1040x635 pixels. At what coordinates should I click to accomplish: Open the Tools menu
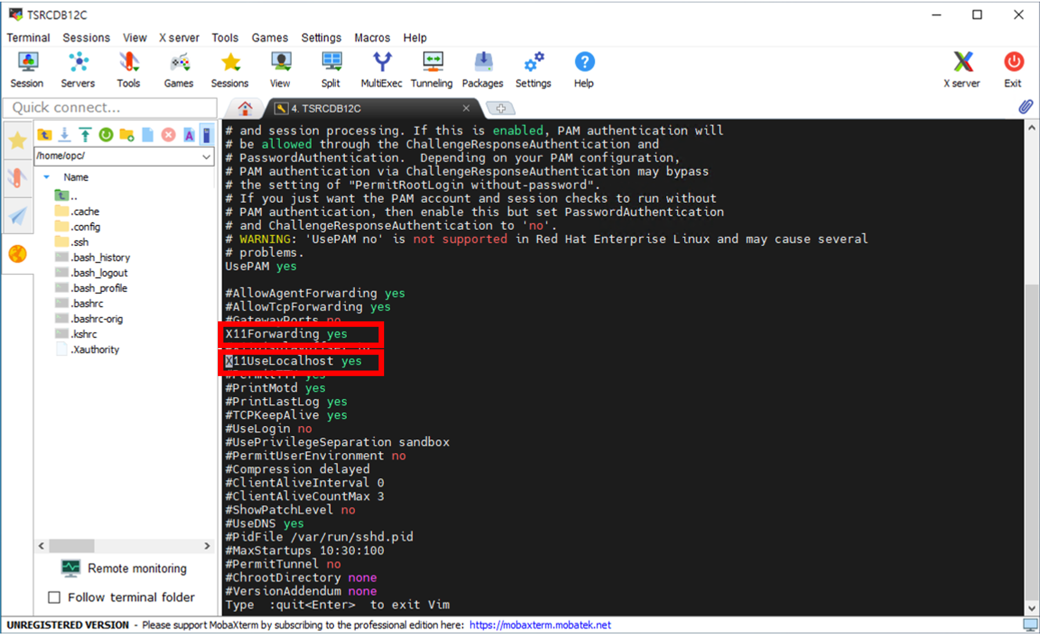pos(225,38)
